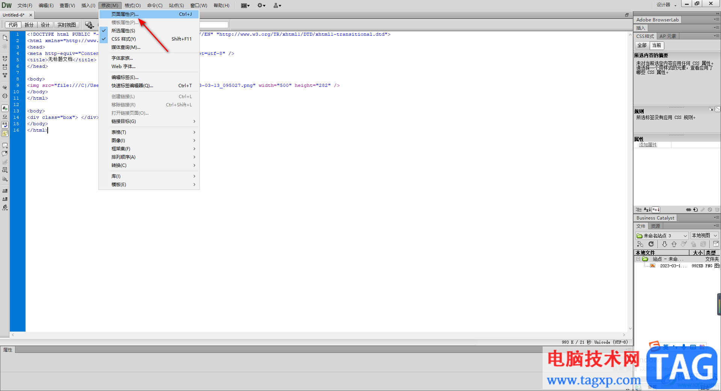Switch to the 资源 tab

(655, 226)
